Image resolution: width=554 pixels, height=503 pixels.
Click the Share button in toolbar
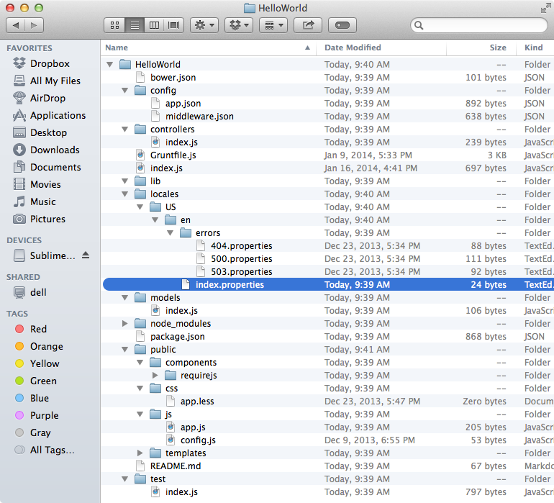click(309, 25)
